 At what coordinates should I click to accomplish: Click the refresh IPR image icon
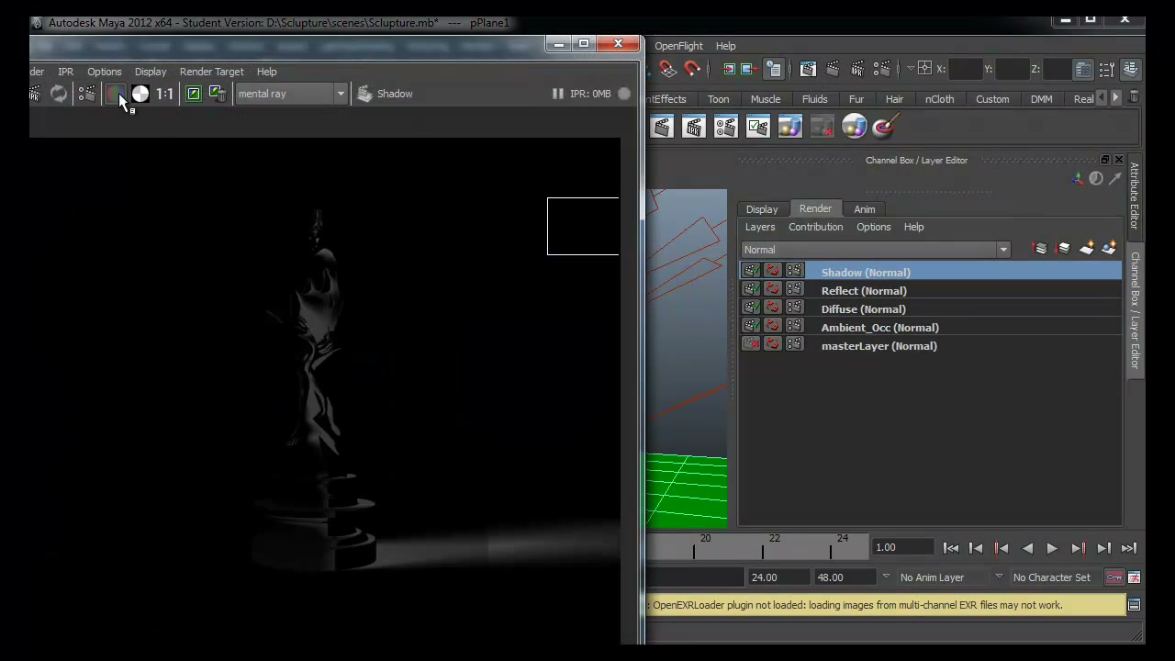(x=59, y=94)
